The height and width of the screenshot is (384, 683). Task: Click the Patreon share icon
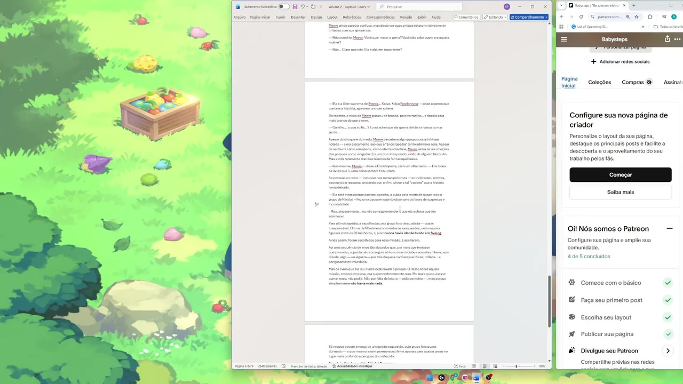tap(667, 39)
